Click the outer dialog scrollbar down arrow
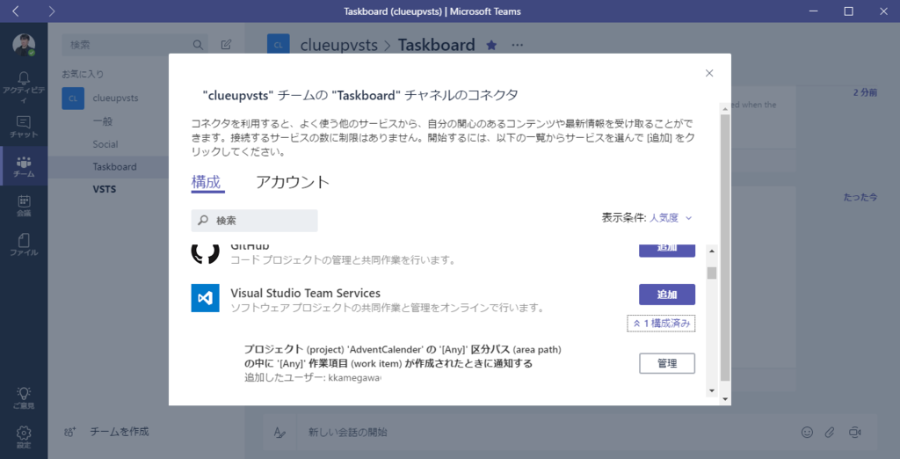 pyautogui.click(x=725, y=398)
